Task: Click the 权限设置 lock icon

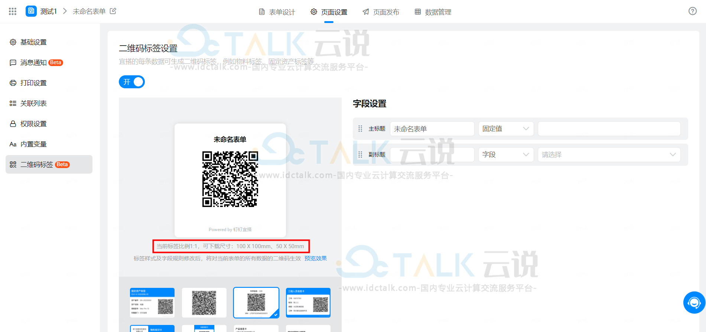Action: pyautogui.click(x=13, y=124)
